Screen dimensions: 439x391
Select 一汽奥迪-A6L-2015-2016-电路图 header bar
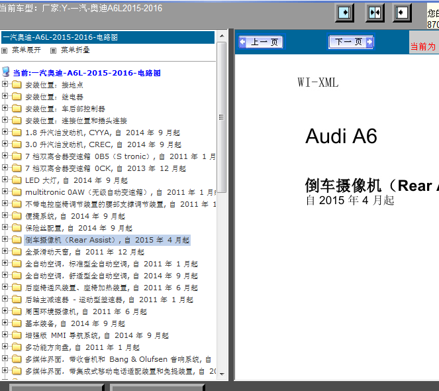(x=108, y=37)
